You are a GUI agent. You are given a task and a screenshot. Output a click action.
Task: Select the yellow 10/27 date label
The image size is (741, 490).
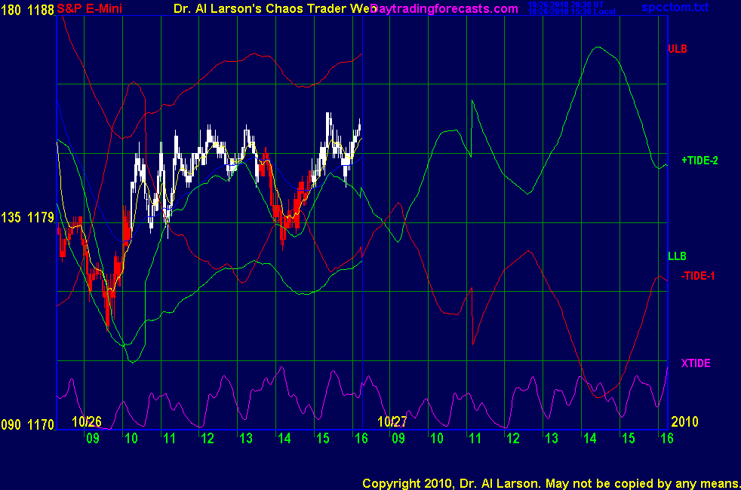coord(392,421)
